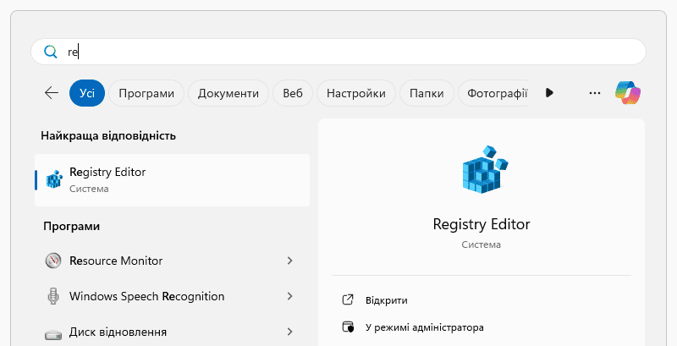This screenshot has height=346, width=677.
Task: Expand Resource Monitor chevron
Action: pos(290,261)
